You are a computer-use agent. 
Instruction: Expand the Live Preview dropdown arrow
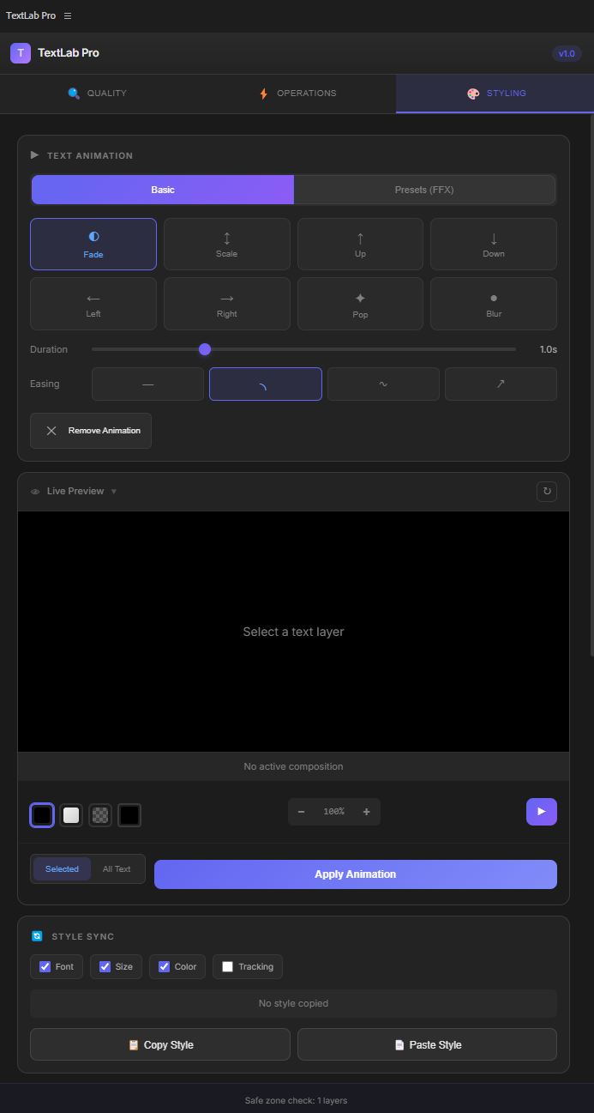pyautogui.click(x=114, y=492)
